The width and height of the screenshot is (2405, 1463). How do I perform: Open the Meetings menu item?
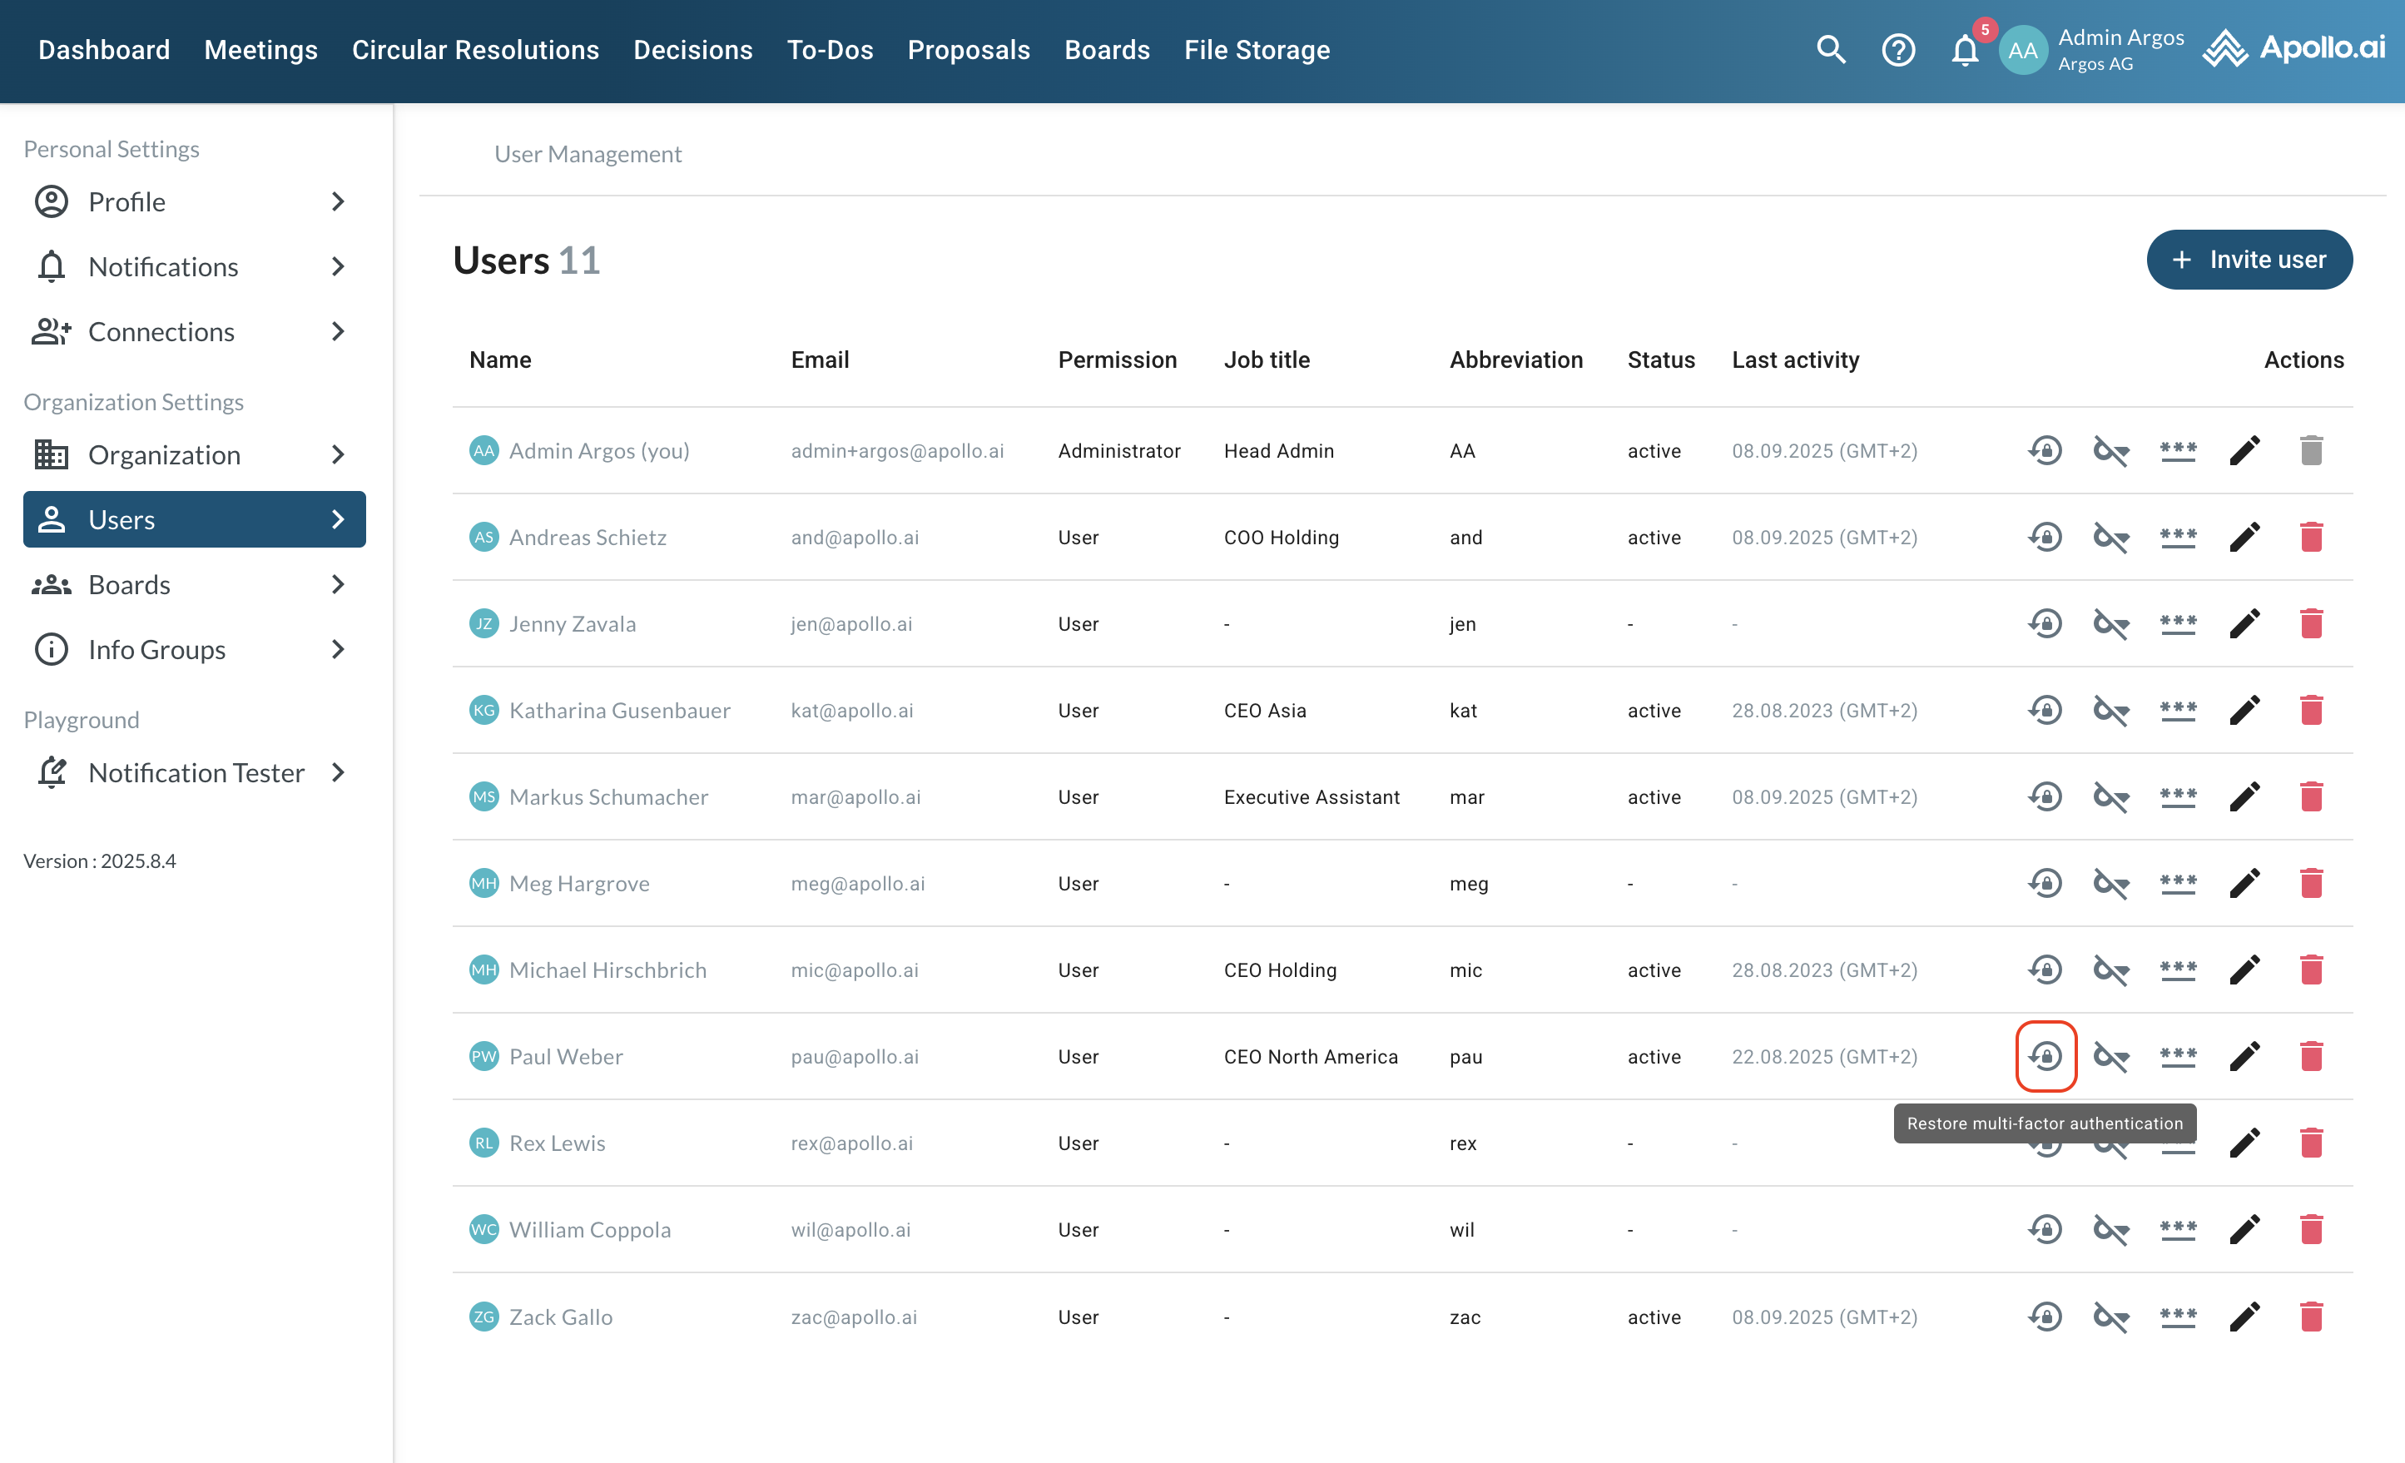(260, 50)
